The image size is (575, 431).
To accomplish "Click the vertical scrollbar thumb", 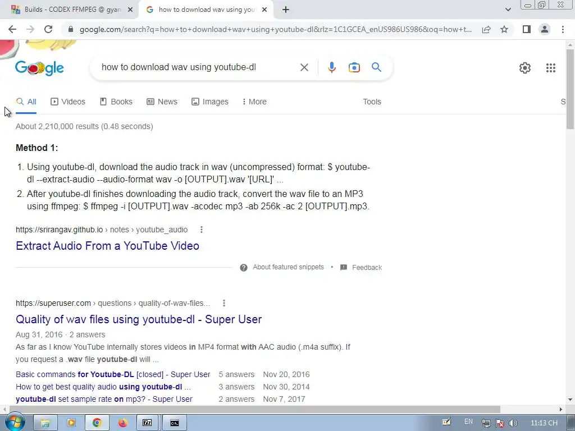I will coord(570,89).
